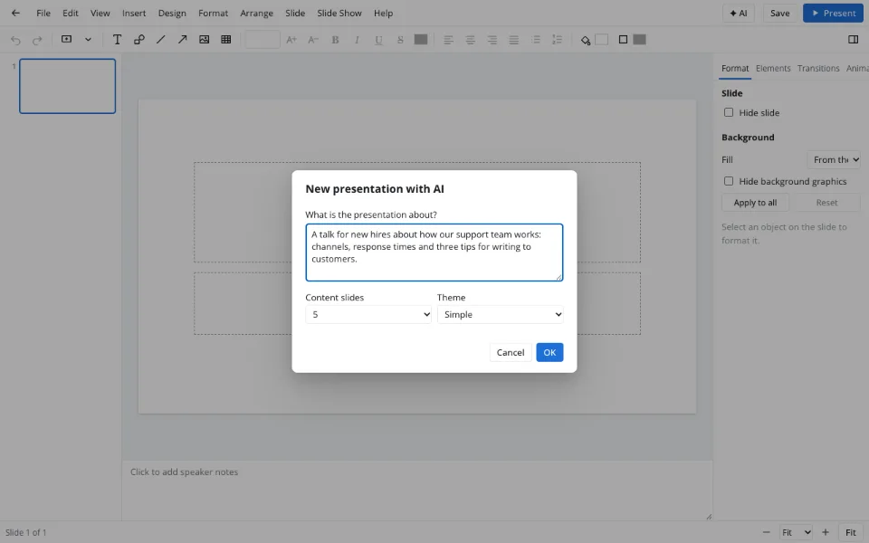The image size is (869, 543).
Task: Zoom out with the minus icon
Action: pos(766,532)
